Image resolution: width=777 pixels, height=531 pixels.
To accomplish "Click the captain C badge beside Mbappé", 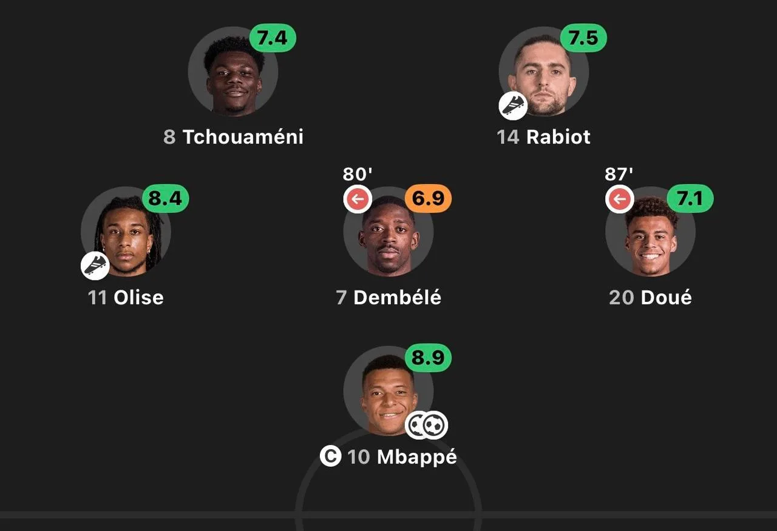I will pyautogui.click(x=331, y=456).
